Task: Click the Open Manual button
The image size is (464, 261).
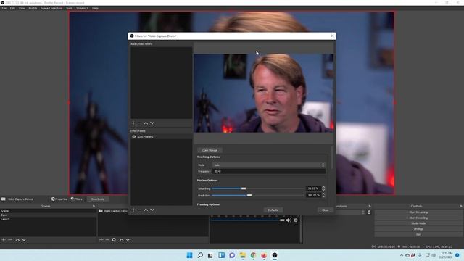Action: 210,150
